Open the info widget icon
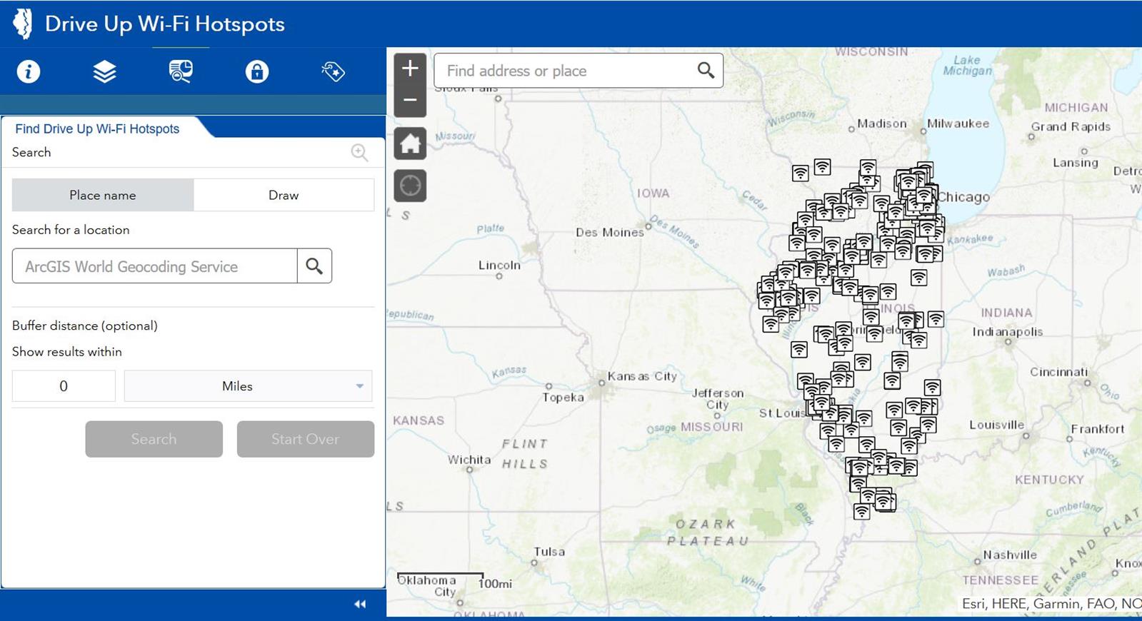Viewport: 1142px width, 621px height. [x=29, y=71]
